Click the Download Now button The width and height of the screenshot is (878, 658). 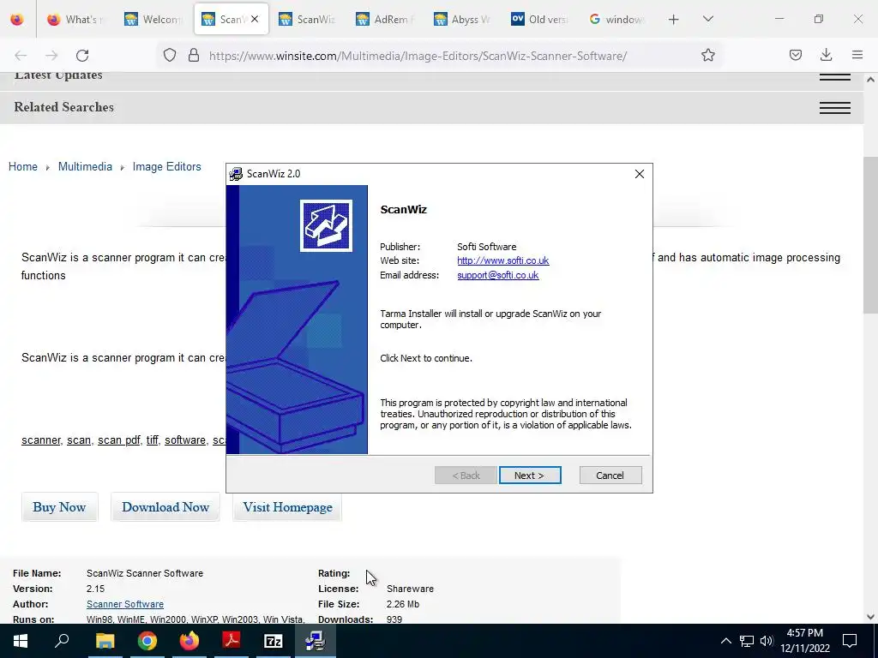[x=165, y=507]
